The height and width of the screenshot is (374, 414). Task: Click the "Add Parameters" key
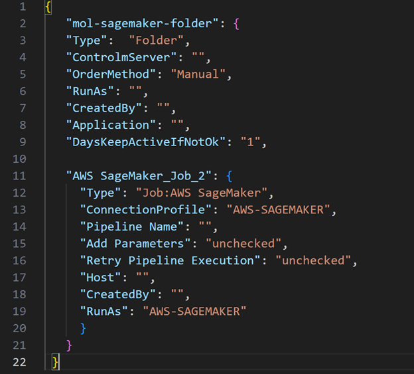135,243
